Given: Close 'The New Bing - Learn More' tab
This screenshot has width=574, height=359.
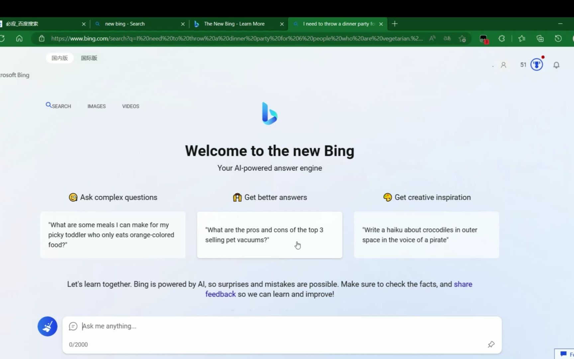Looking at the screenshot, I should [x=282, y=24].
